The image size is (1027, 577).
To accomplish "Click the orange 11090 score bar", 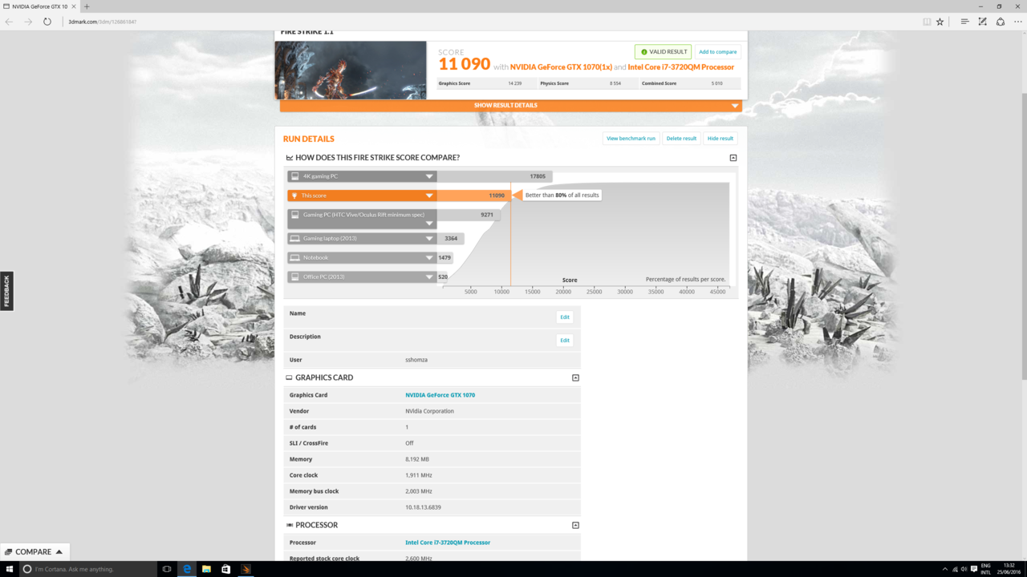I will click(473, 196).
